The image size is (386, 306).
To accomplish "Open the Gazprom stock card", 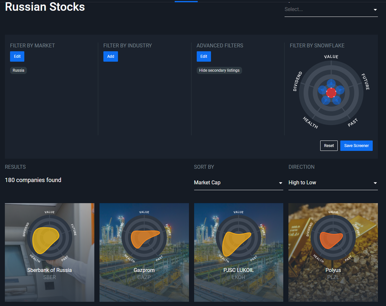I will (x=144, y=252).
